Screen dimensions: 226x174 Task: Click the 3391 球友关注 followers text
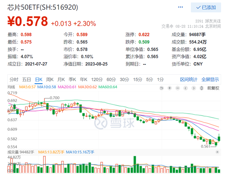click(208, 21)
